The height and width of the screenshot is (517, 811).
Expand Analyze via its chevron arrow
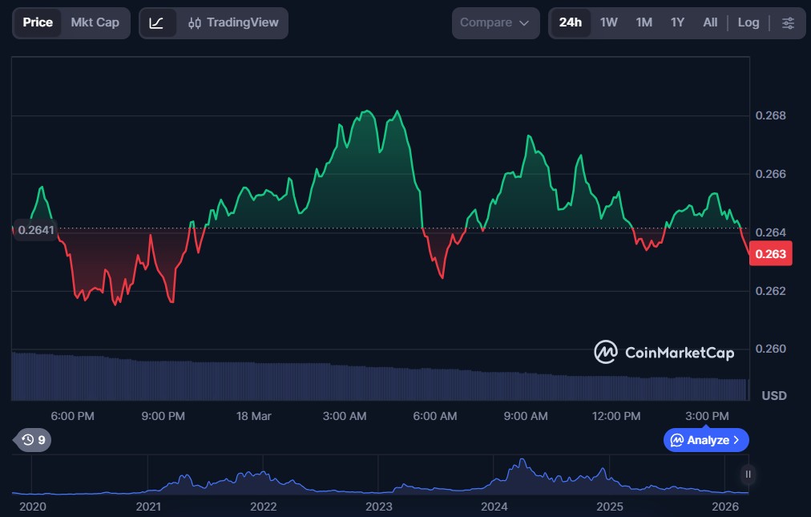tap(736, 440)
